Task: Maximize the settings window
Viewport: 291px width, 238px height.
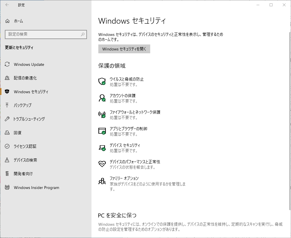Action: [x=271, y=5]
